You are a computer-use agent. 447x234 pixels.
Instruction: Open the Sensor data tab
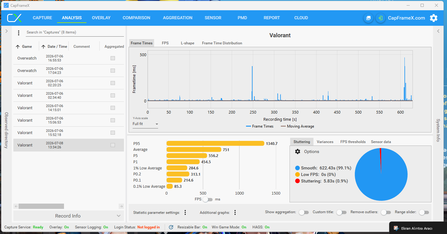pos(381,142)
